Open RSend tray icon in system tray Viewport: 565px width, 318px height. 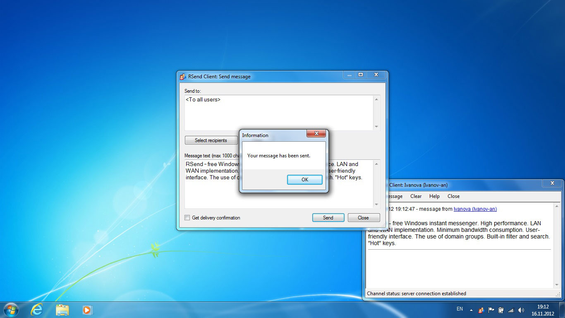tap(481, 310)
